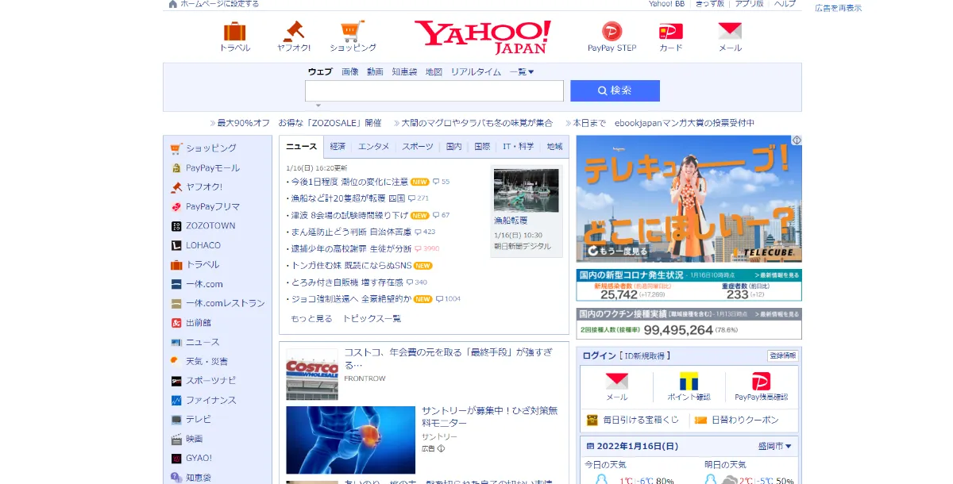The width and height of the screenshot is (953, 484).
Task: Open the Costco article thumbnail
Action: (x=312, y=374)
